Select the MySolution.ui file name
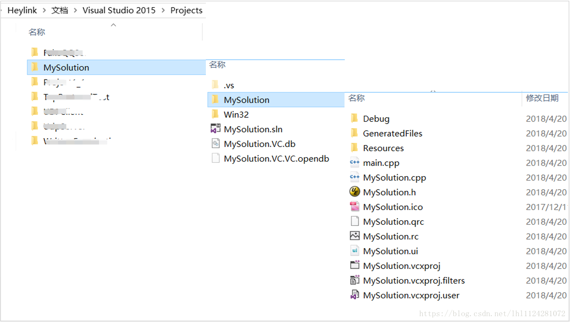The height and width of the screenshot is (322, 570). 390,251
